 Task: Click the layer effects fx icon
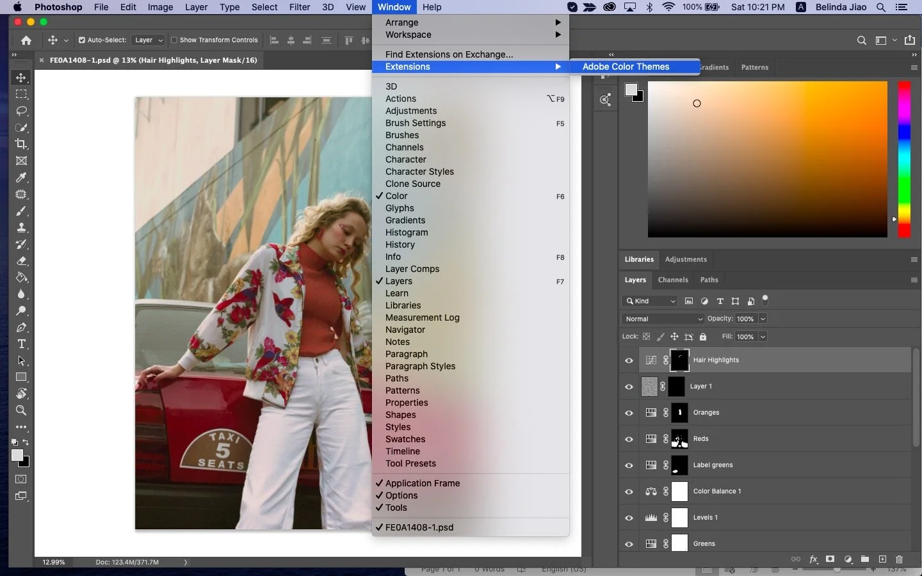pyautogui.click(x=813, y=559)
